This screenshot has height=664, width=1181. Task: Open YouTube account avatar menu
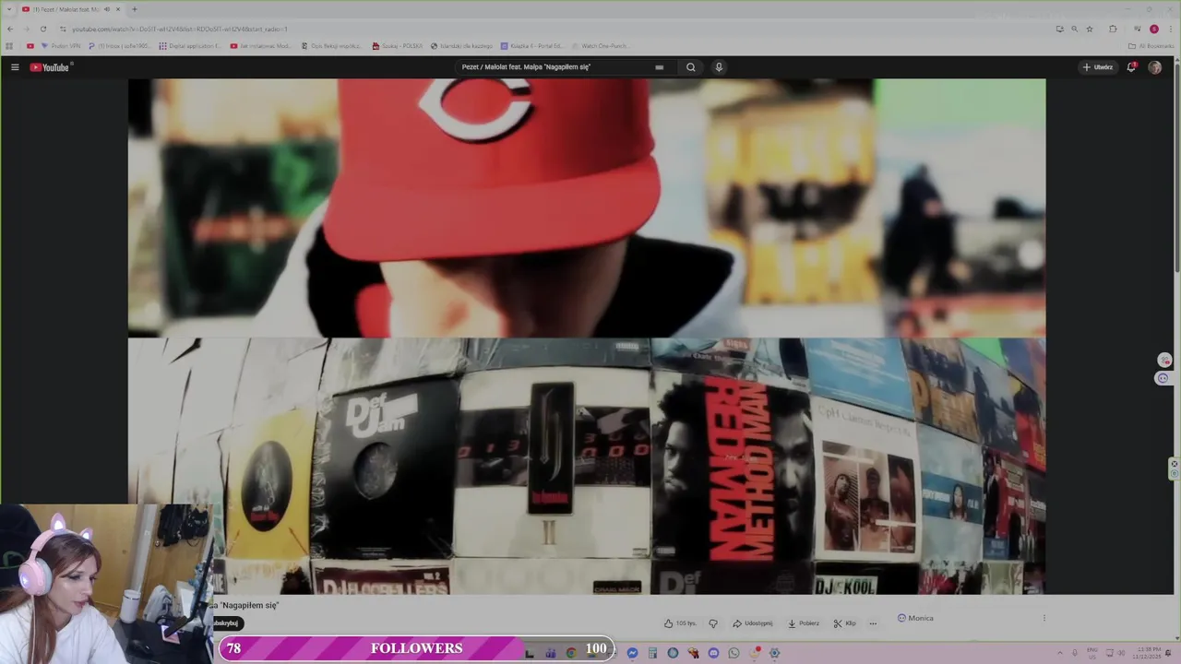[1154, 67]
